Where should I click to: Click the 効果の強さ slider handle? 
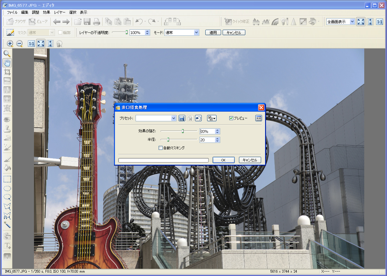click(183, 131)
